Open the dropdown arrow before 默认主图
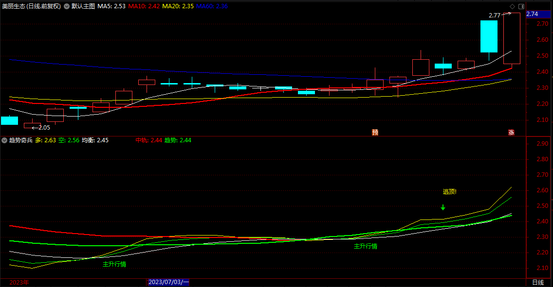 (x=67, y=6)
